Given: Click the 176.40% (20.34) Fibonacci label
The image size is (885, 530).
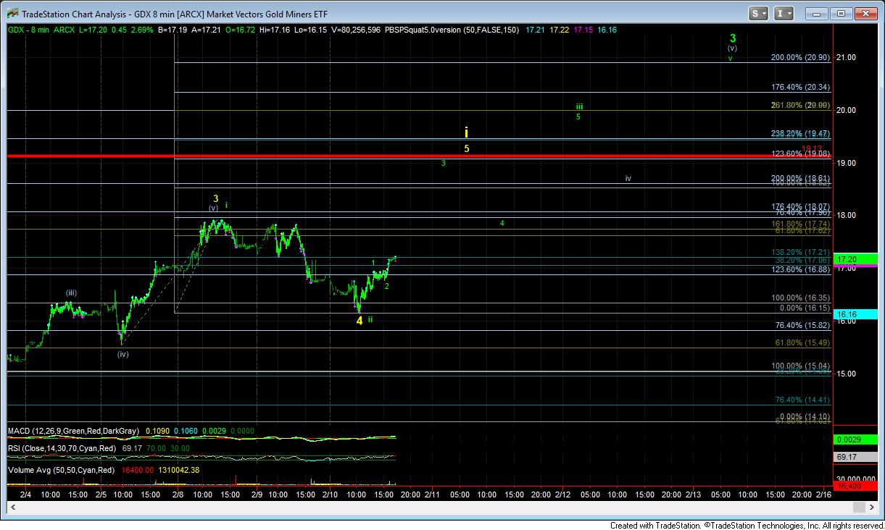Looking at the screenshot, I should [800, 87].
